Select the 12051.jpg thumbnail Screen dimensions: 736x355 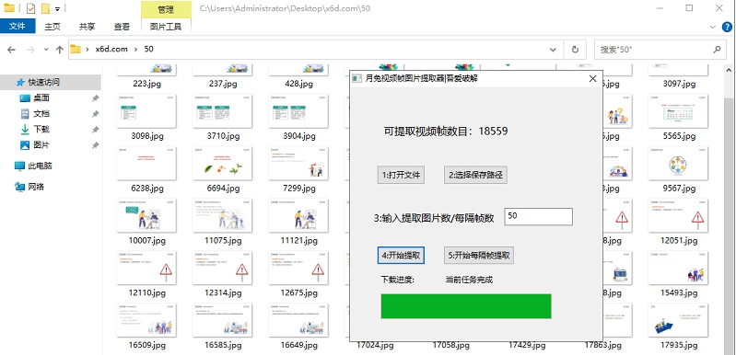(x=678, y=216)
